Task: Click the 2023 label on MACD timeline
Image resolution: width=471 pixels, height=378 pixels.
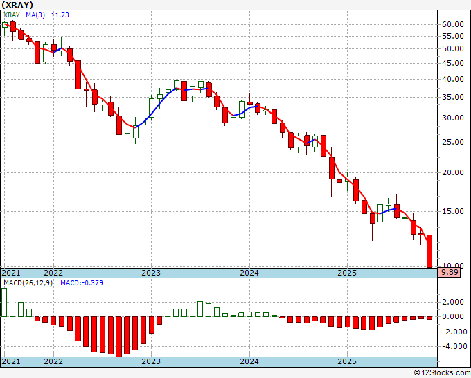Action: (151, 361)
